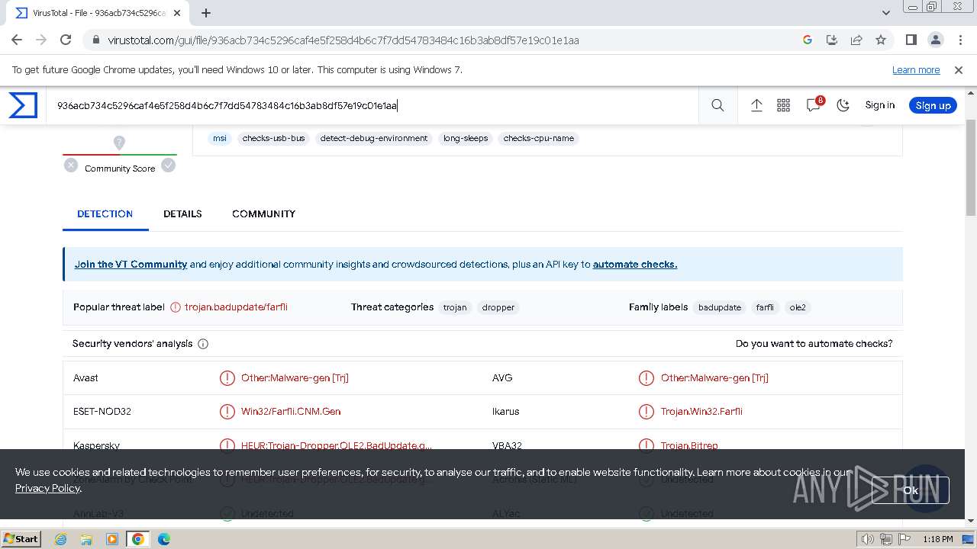Image resolution: width=977 pixels, height=549 pixels.
Task: Click the browser back arrow
Action: pyautogui.click(x=17, y=40)
